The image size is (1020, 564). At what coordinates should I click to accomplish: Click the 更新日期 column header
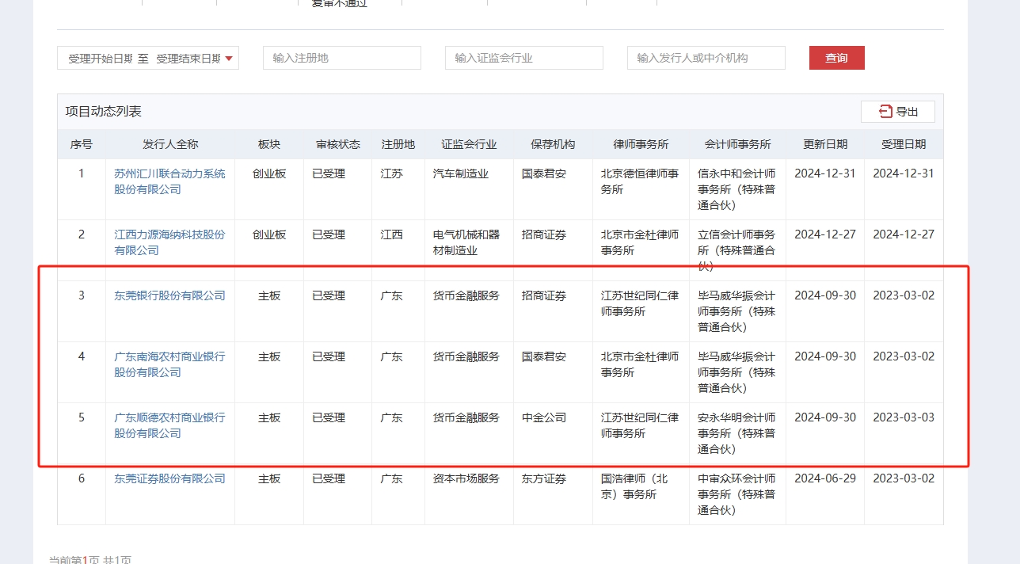(825, 144)
